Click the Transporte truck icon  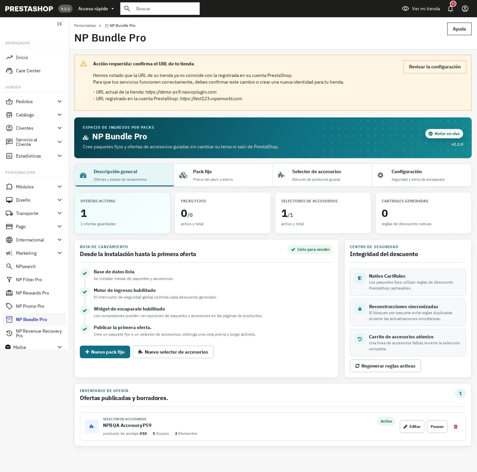pos(9,213)
